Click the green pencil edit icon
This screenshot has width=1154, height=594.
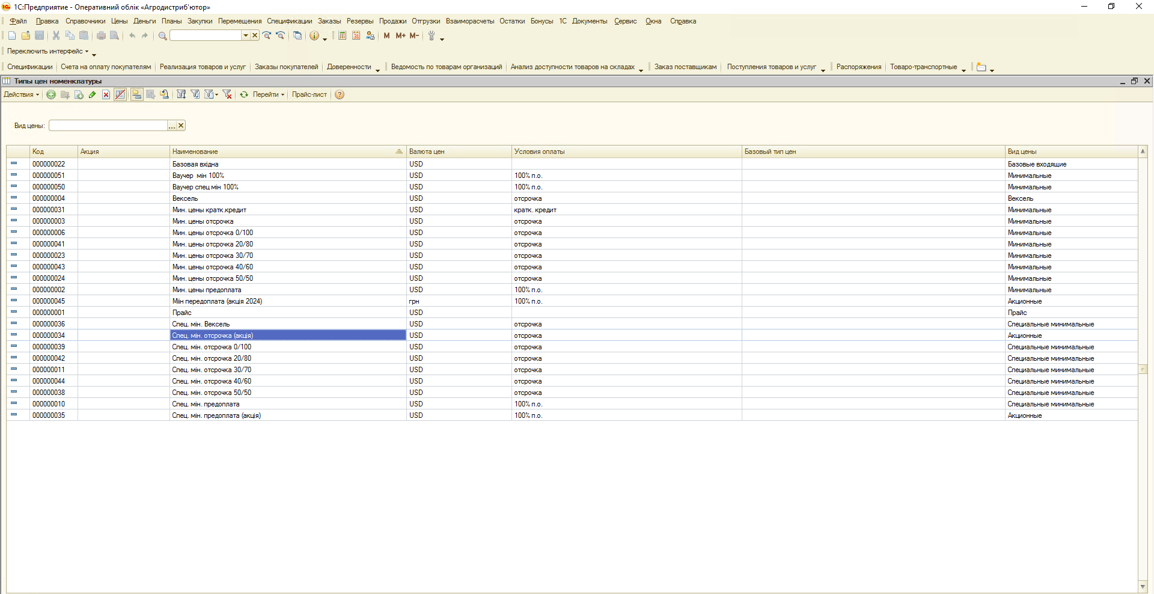[92, 95]
